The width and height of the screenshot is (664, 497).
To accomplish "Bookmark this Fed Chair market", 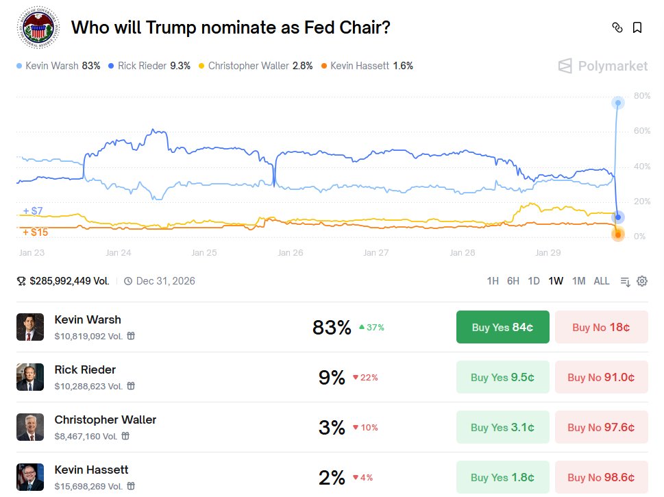I will [637, 27].
